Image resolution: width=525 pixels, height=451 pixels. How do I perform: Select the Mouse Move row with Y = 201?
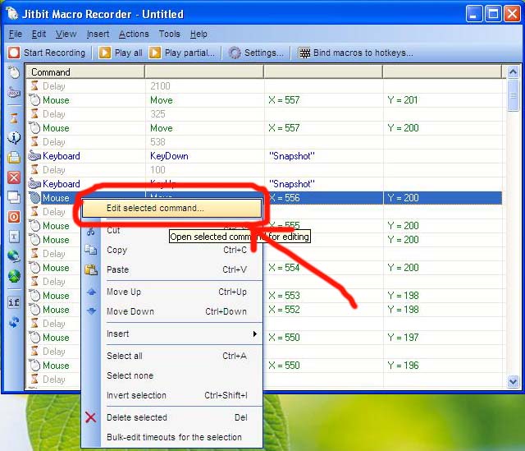264,100
